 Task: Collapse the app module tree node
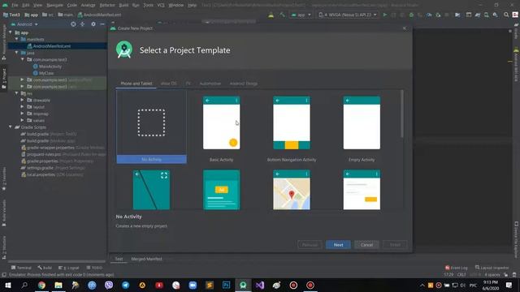(11, 32)
